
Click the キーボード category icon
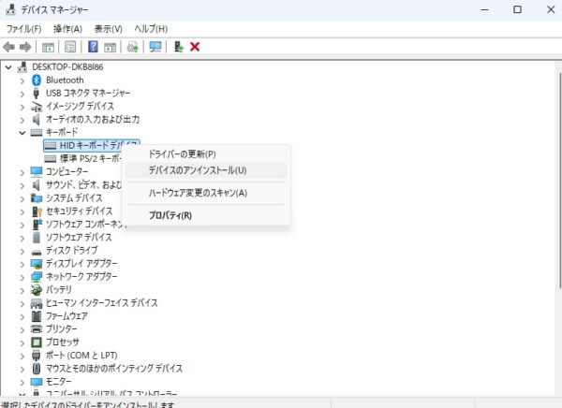[x=37, y=133]
